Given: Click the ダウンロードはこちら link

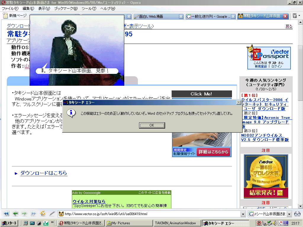Looking at the screenshot, I should pyautogui.click(x=43, y=173).
